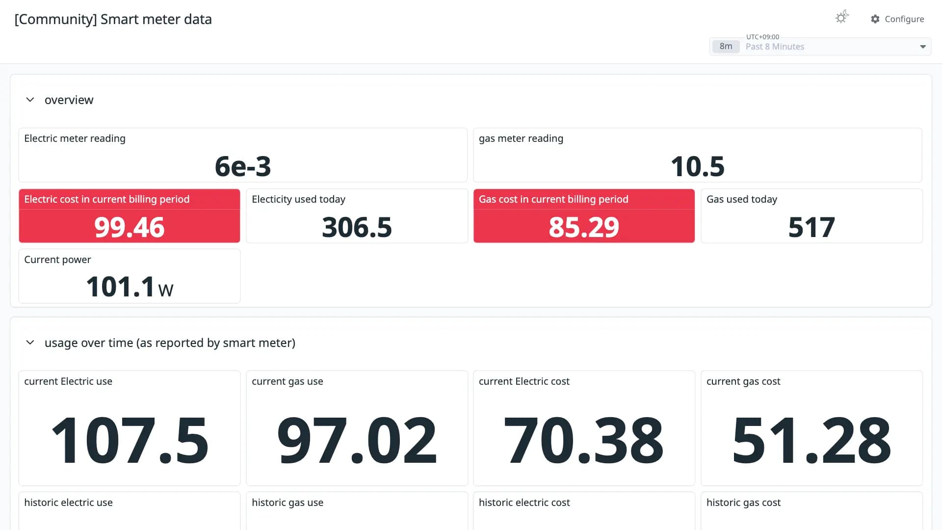Viewport: 942px width, 530px height.
Task: Open the historic gas cost widget title
Action: pos(743,503)
